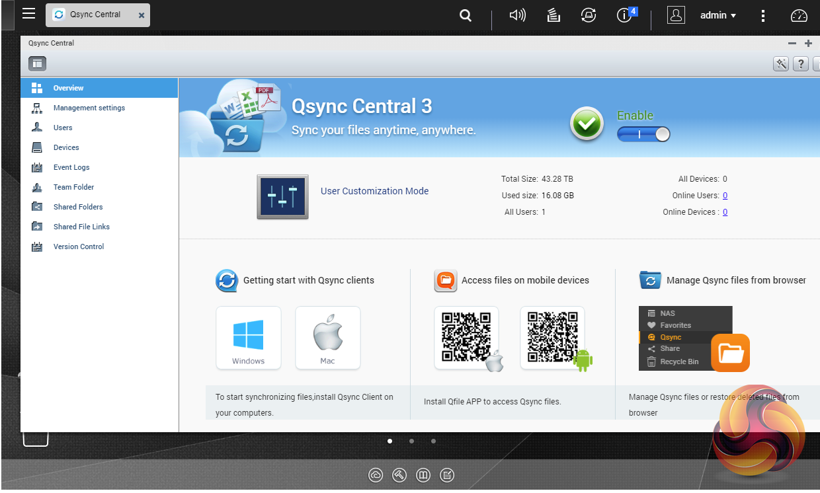This screenshot has width=820, height=493.
Task: Open Users in the sidebar
Action: pyautogui.click(x=99, y=128)
